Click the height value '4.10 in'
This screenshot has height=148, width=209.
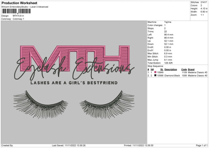[204, 8]
